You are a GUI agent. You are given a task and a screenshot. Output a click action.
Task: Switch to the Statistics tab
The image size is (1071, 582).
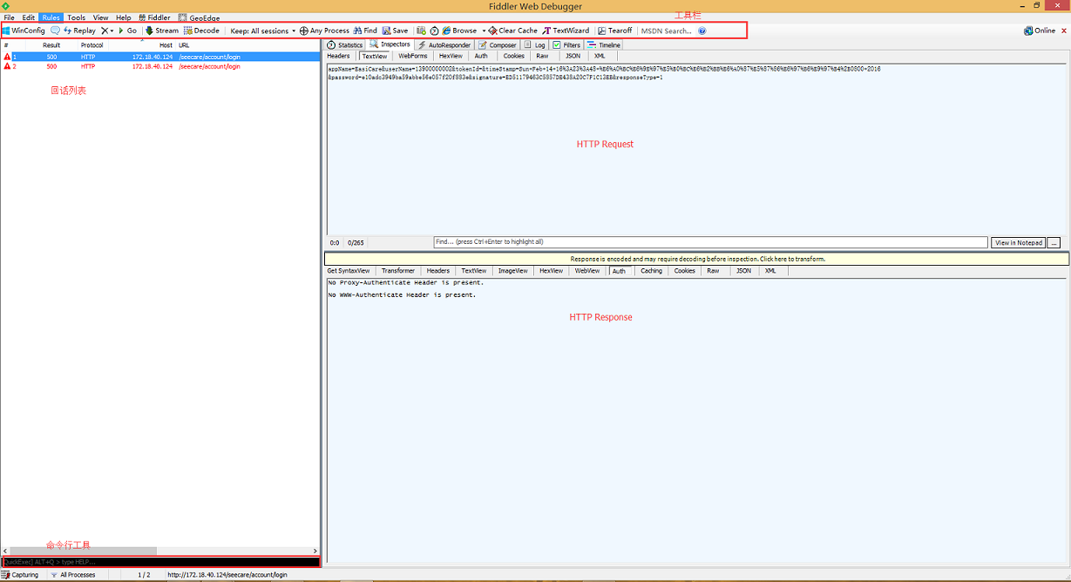345,44
